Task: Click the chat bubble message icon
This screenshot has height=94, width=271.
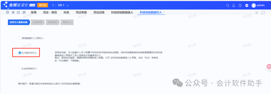Action: pos(24,13)
